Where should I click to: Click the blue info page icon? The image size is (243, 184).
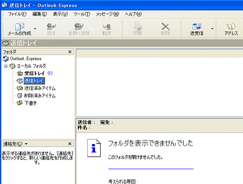(94, 148)
